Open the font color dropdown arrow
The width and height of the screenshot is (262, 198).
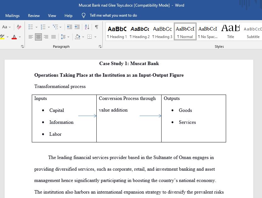(x=20, y=37)
